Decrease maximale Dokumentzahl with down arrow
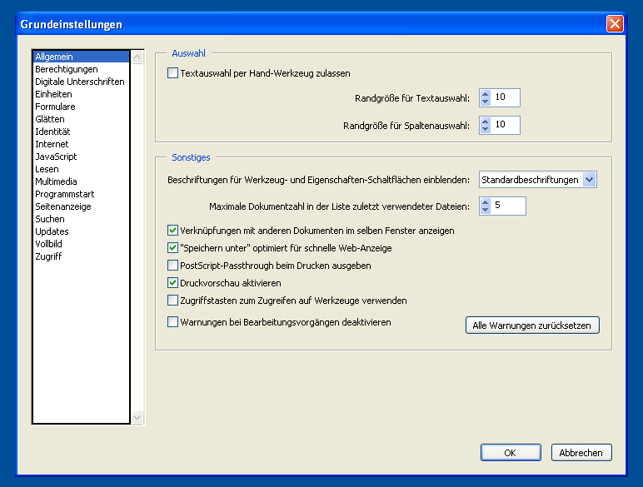643x487 pixels. pyautogui.click(x=486, y=210)
